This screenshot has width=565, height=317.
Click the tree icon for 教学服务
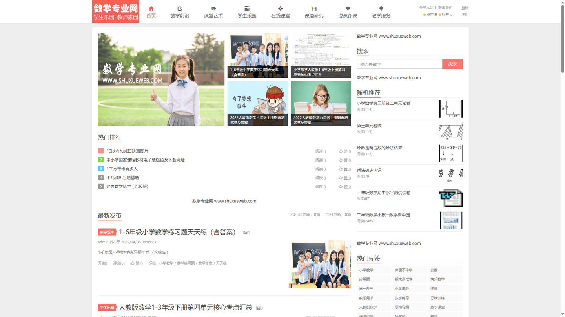(381, 8)
